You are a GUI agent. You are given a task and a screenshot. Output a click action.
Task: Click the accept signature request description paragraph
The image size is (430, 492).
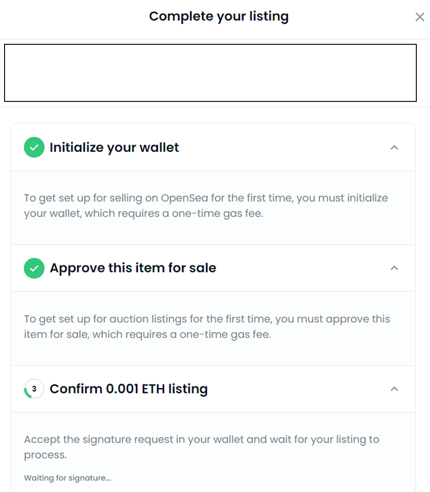point(201,447)
